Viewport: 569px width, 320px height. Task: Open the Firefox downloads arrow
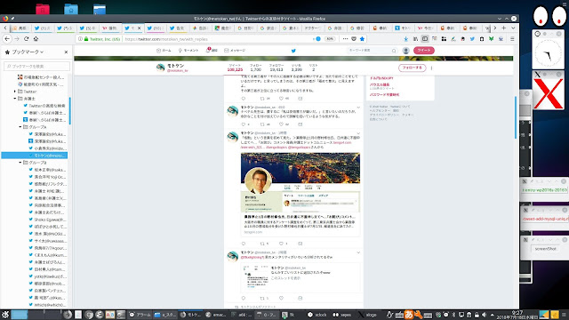point(405,39)
